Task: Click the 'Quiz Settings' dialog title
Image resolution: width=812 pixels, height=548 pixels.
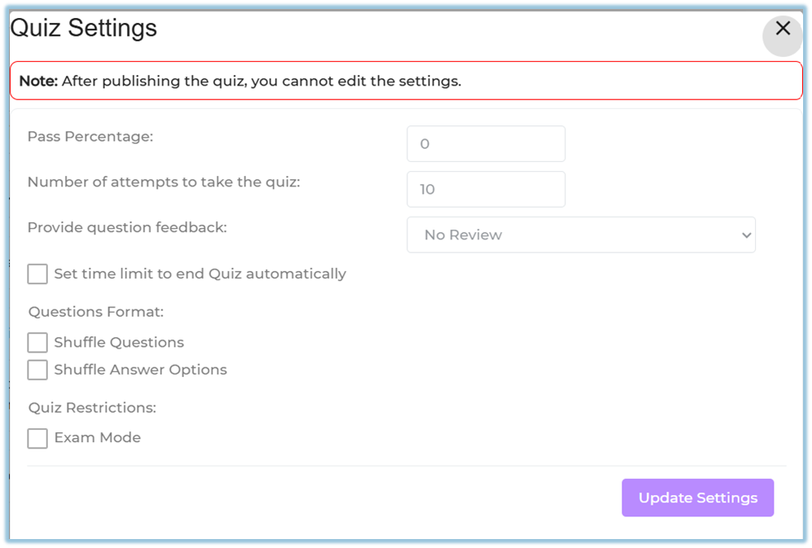Action: coord(83,28)
